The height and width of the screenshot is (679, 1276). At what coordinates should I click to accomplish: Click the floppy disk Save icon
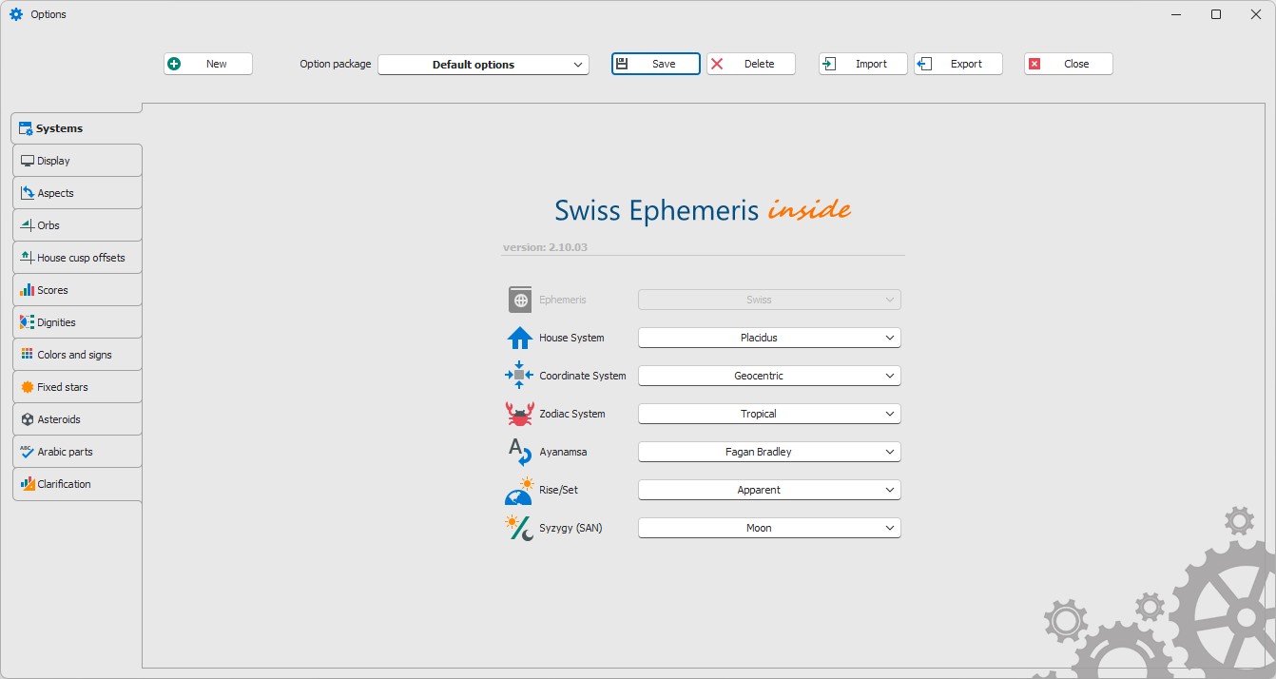622,64
